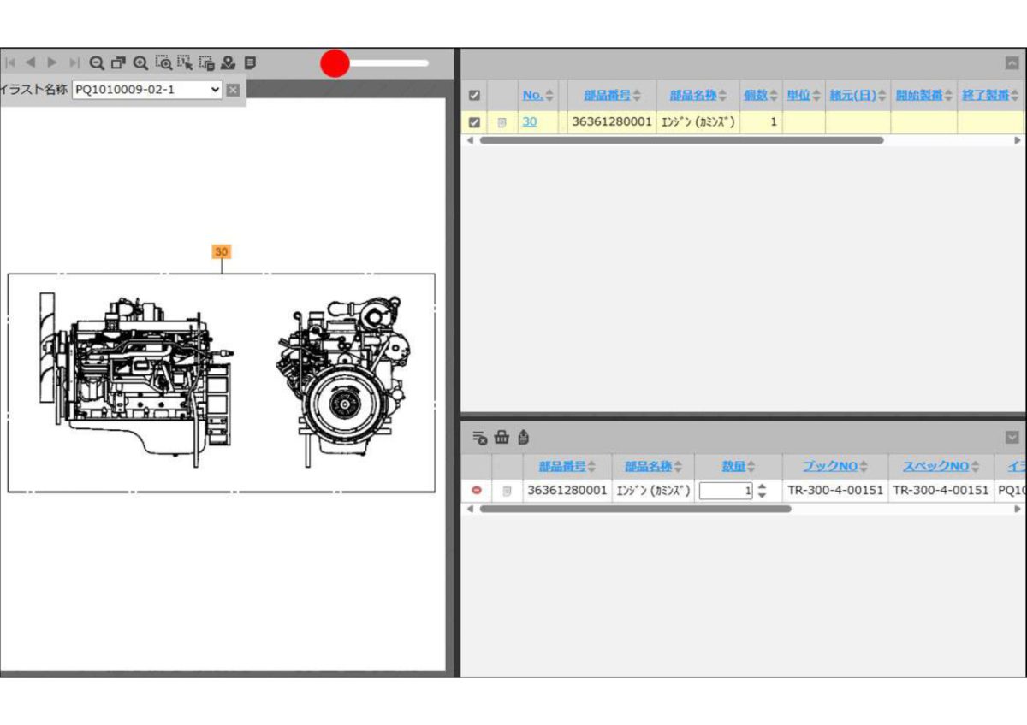The height and width of the screenshot is (725, 1027).
Task: Open the イラスト名称 dropdown PQ1010009-02-1
Action: coord(147,89)
